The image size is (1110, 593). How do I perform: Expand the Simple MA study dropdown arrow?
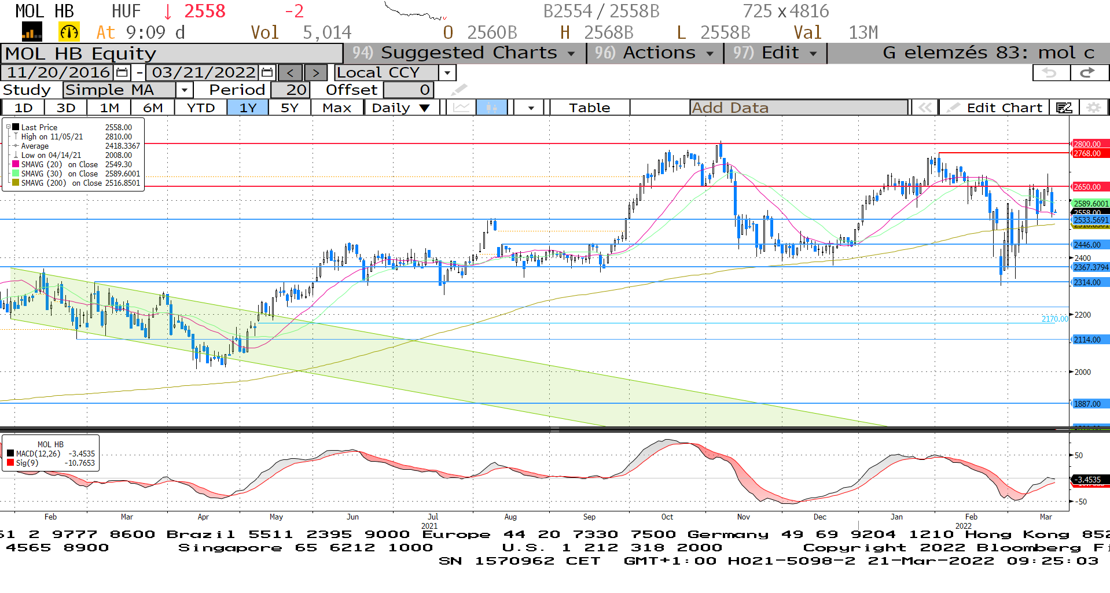tap(184, 90)
